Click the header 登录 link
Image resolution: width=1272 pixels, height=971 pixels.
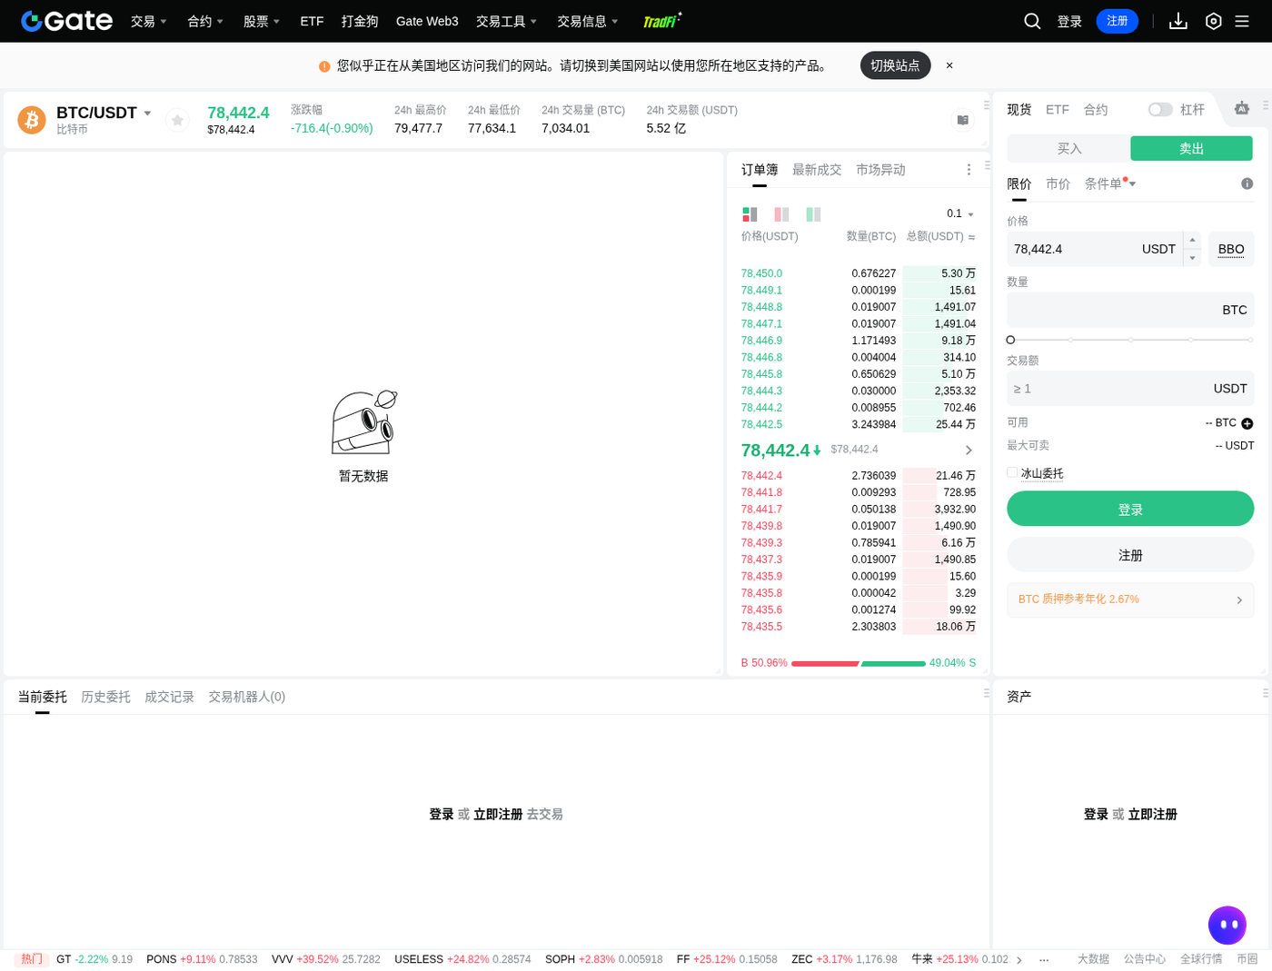[1069, 21]
